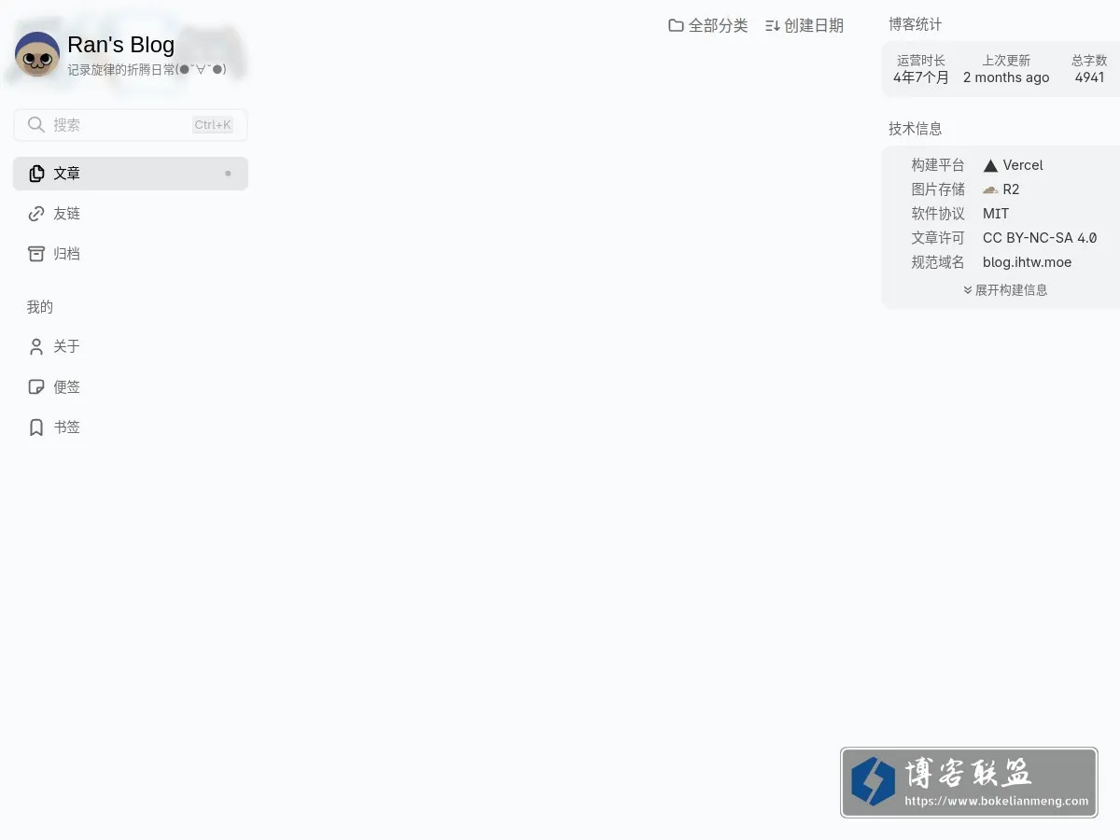Click the 规范域名 row label

(938, 262)
